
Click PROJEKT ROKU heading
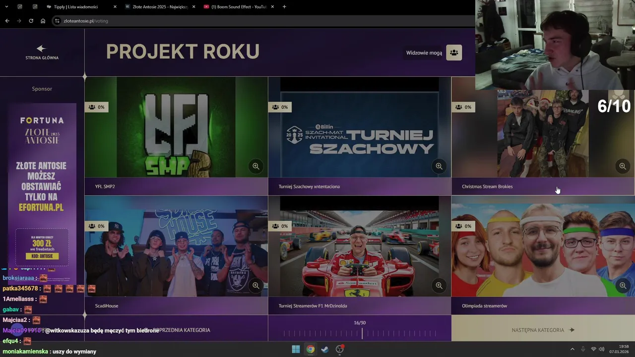(x=183, y=52)
